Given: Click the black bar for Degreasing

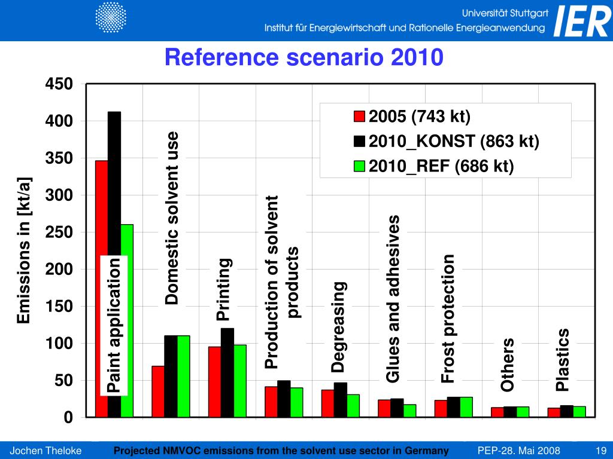Looking at the screenshot, I should [341, 400].
